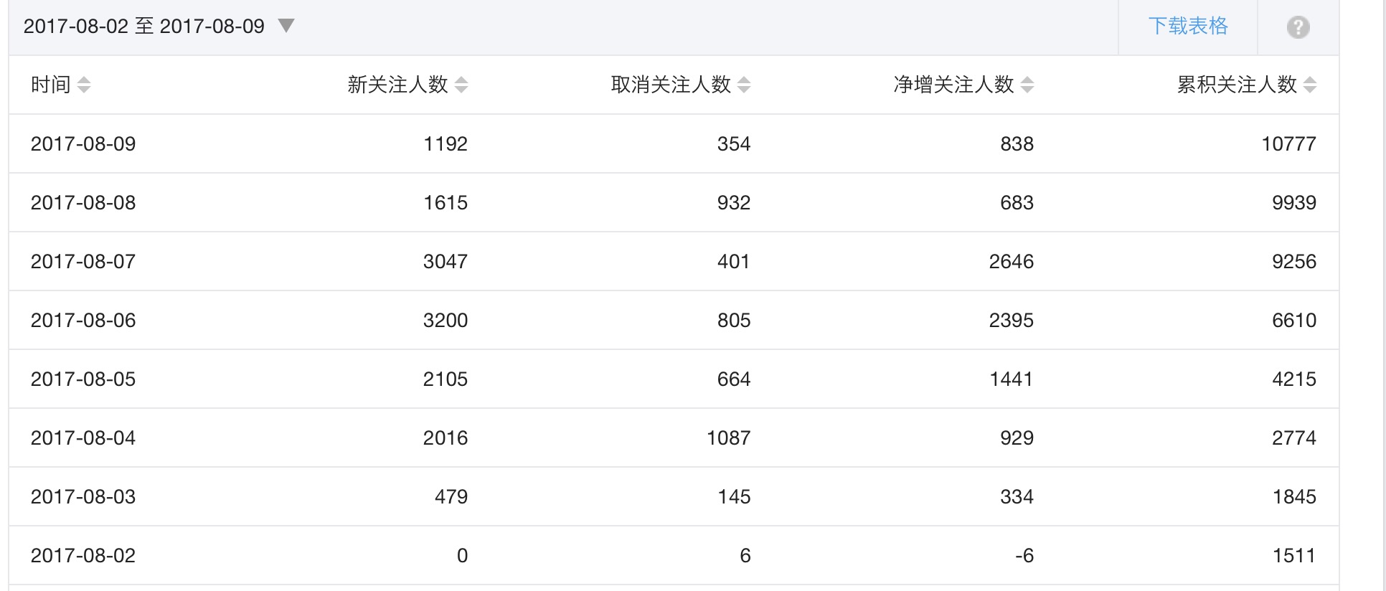Click cumulative followers value 9256
The height and width of the screenshot is (591, 1386).
click(x=1294, y=261)
